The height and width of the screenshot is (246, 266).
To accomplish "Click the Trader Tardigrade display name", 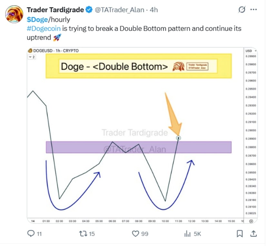I will point(55,10).
